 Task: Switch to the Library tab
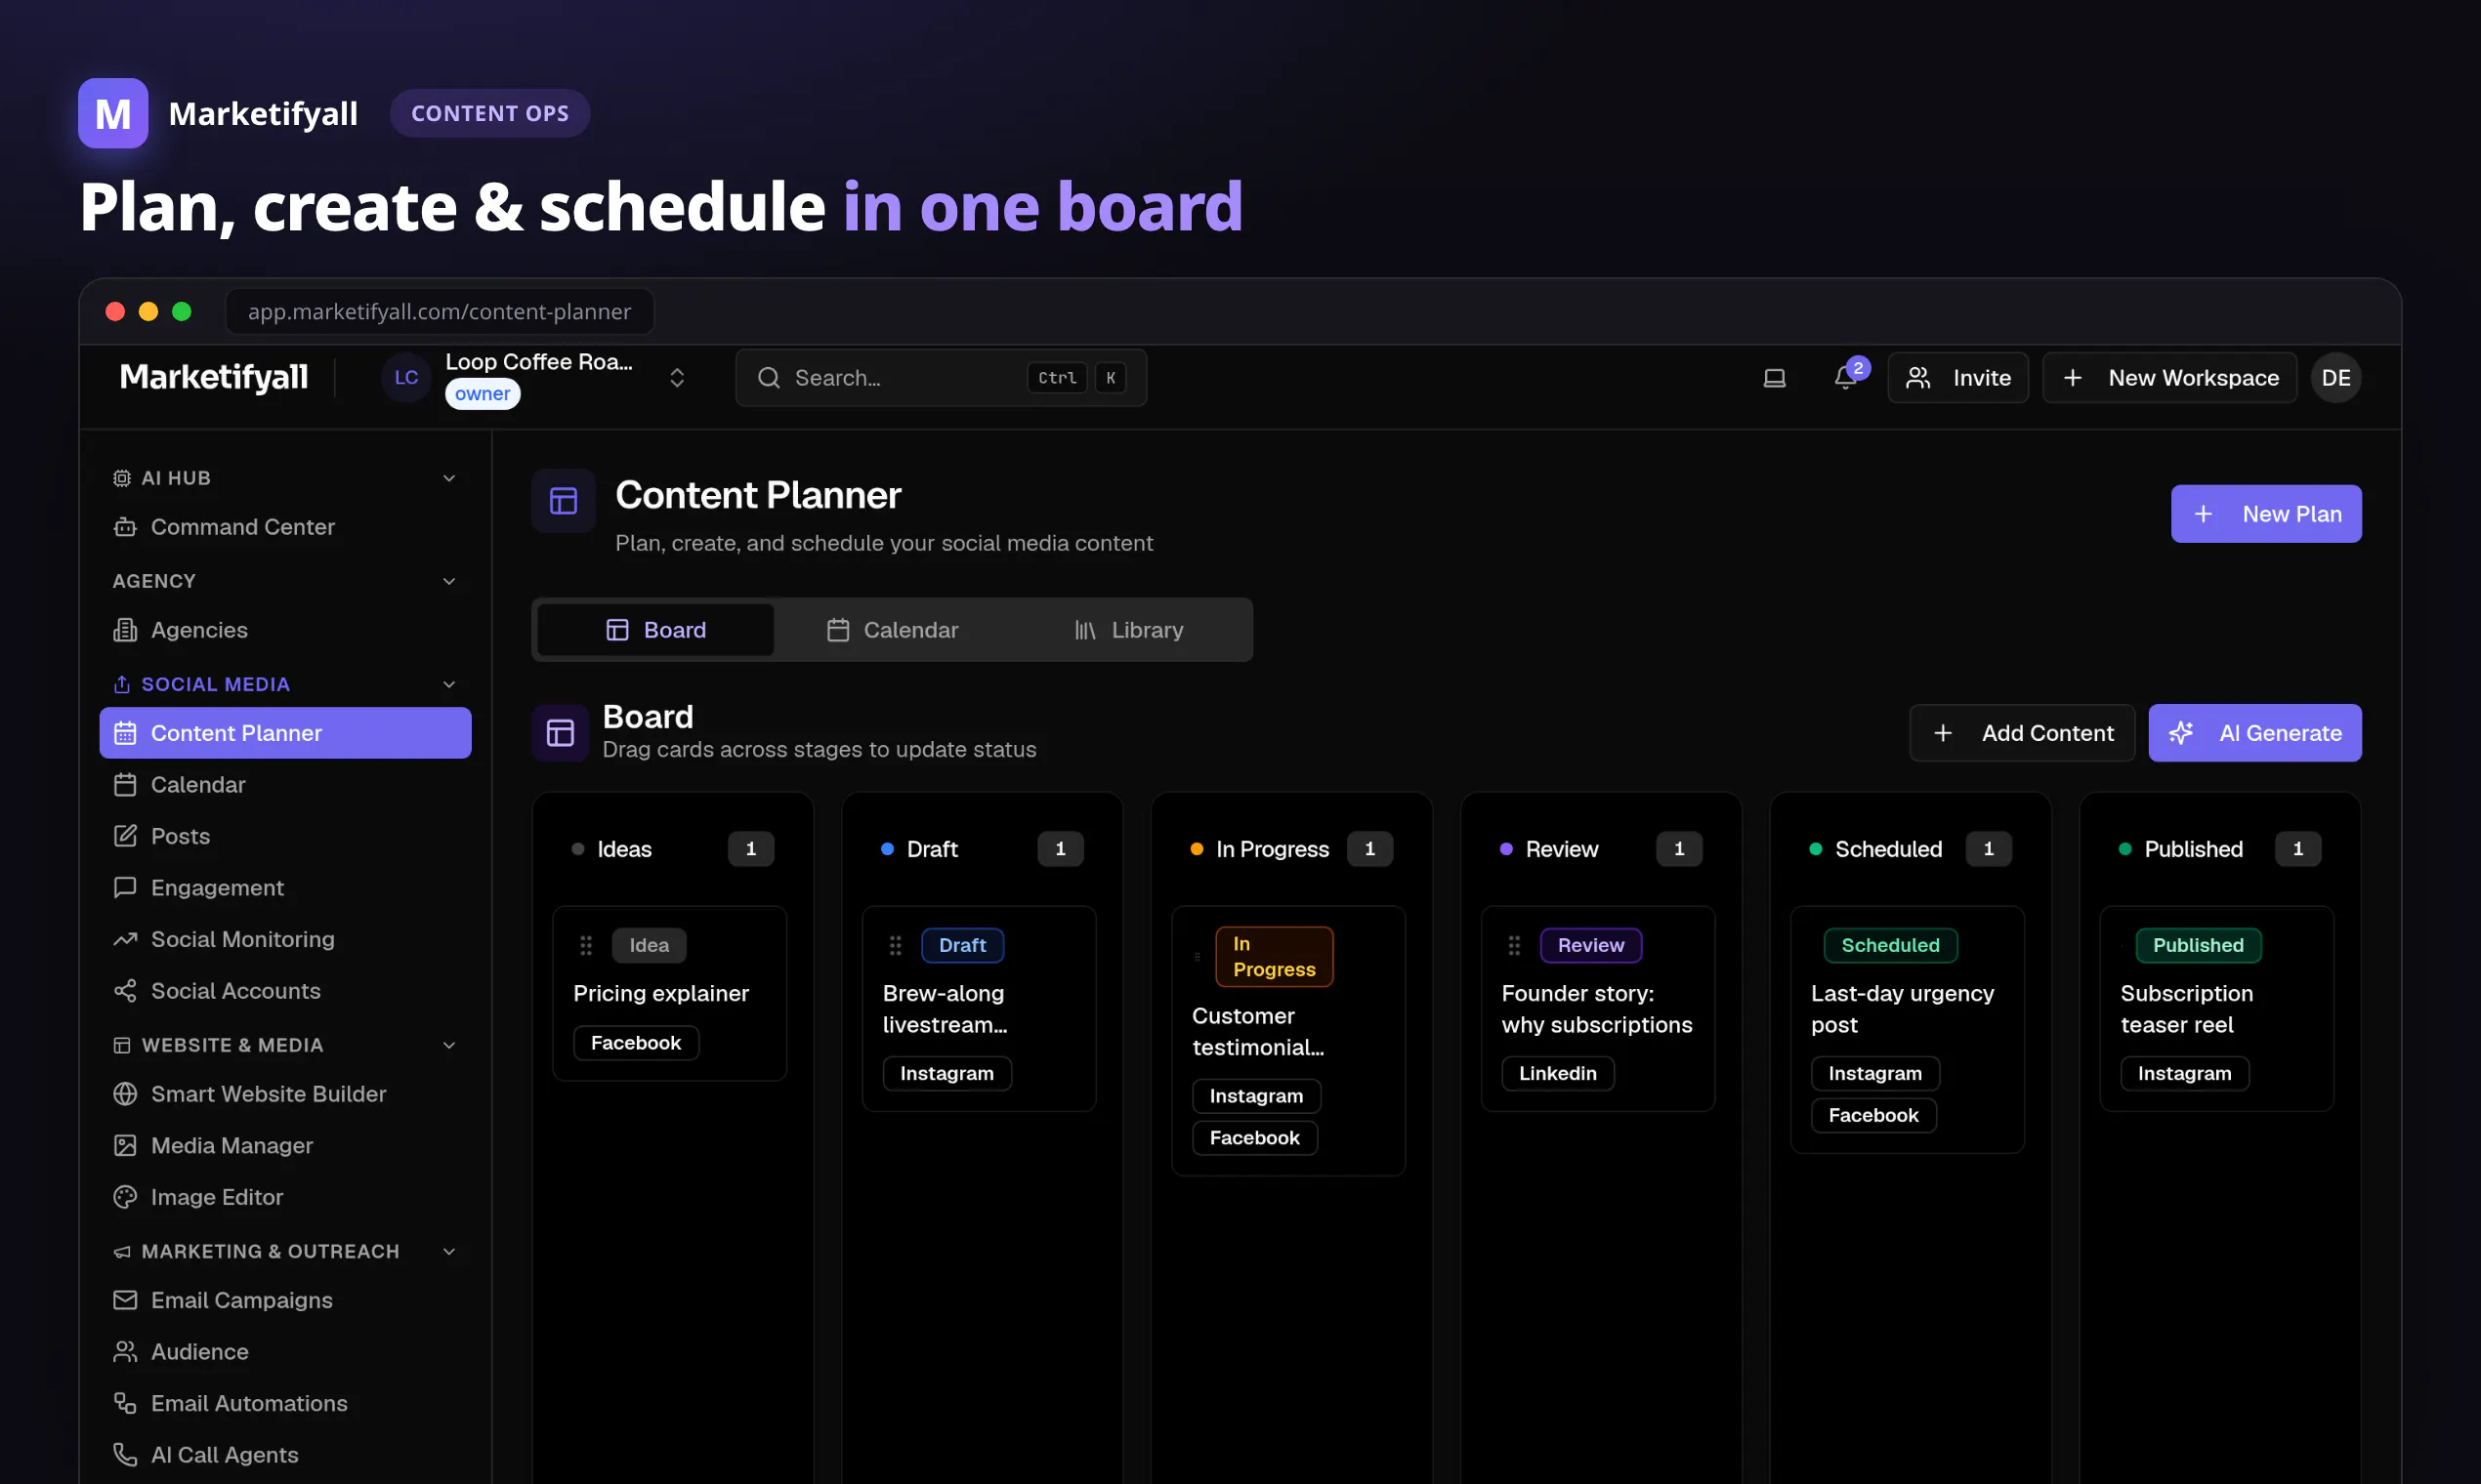[x=1128, y=630]
